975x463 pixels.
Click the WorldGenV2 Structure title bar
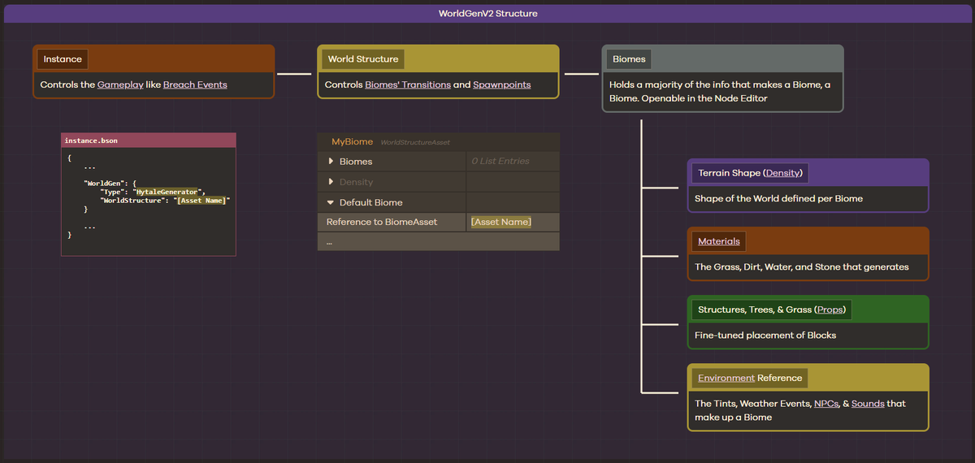pos(487,14)
